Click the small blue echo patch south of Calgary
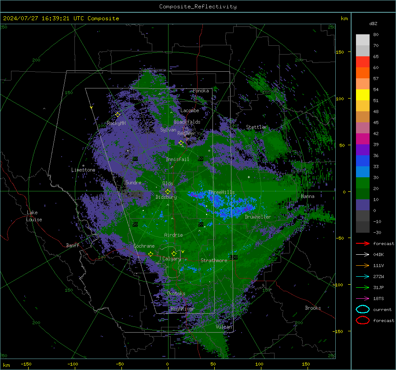Image resolution: width=396 pixels, height=370 pixels. pyautogui.click(x=188, y=269)
